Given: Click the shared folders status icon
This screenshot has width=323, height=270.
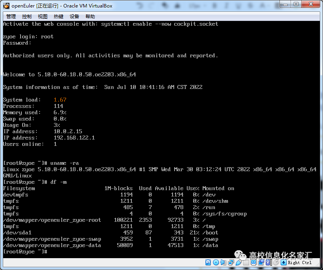Looking at the screenshot, I should pyautogui.click(x=245, y=263).
